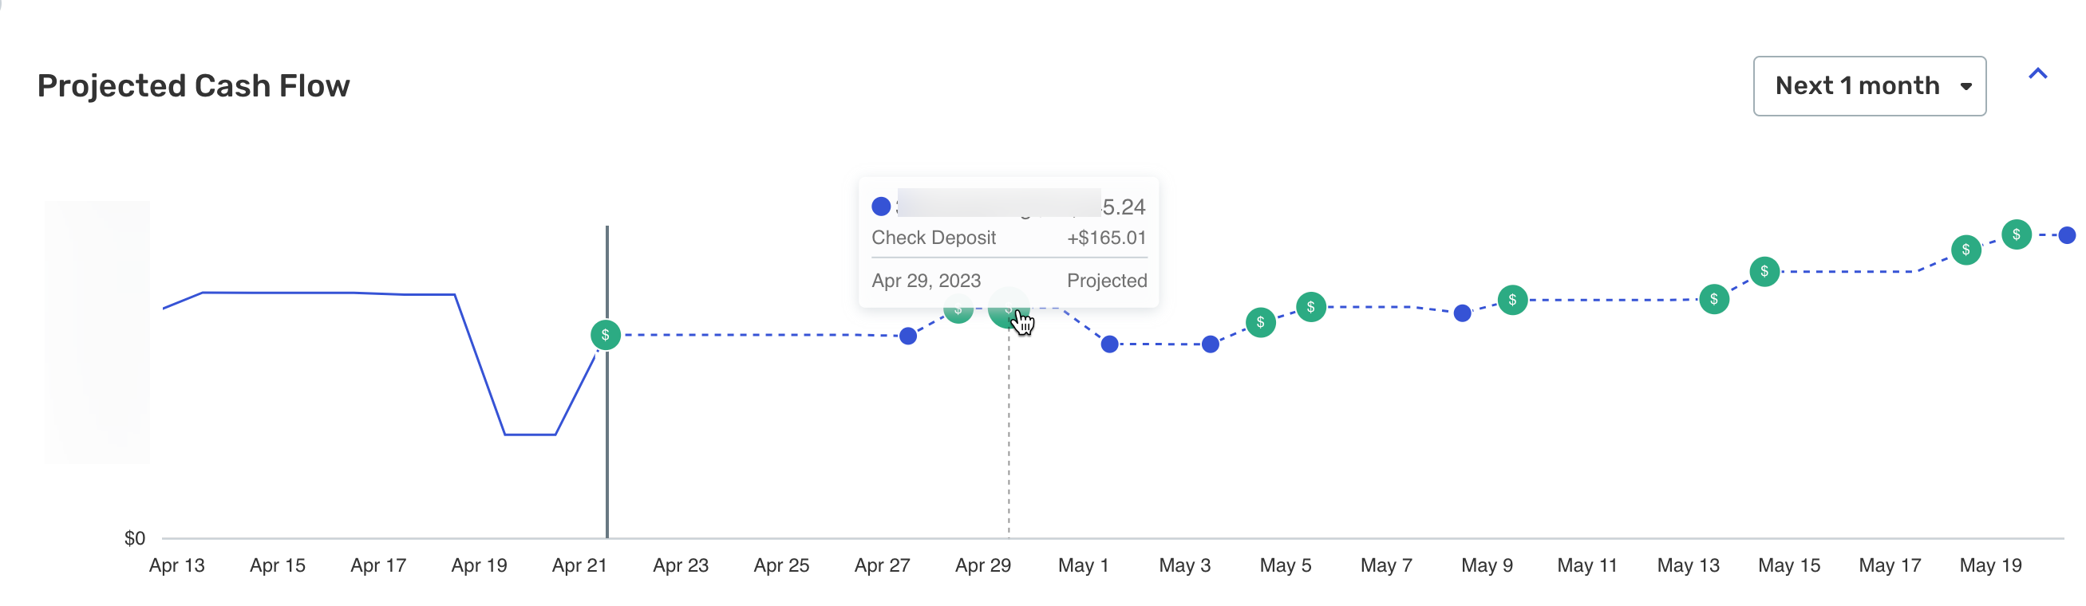
Task: Click the green dollar marker near May 13
Action: tap(1713, 299)
